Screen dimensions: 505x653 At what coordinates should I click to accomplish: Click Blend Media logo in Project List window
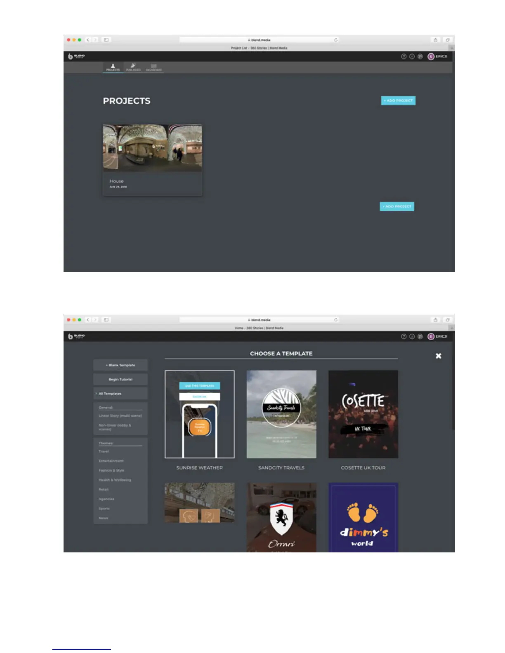76,56
